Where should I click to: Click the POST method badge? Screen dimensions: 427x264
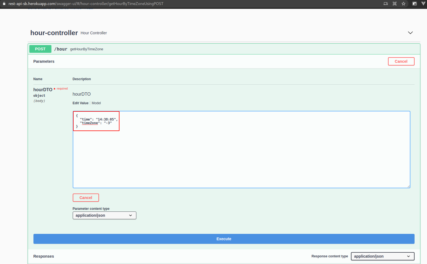coord(40,49)
